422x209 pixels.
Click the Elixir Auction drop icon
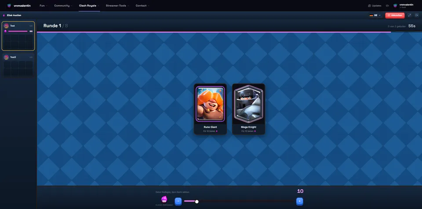pyautogui.click(x=4, y=15)
